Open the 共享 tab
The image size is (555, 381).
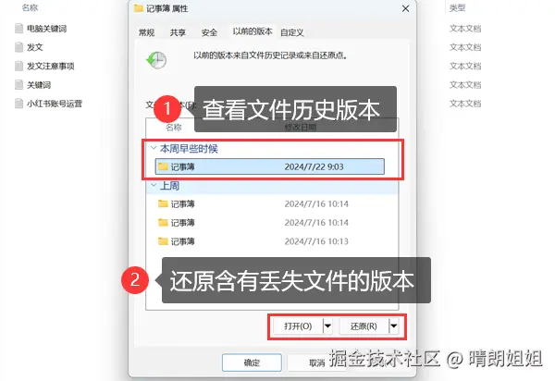(x=178, y=32)
